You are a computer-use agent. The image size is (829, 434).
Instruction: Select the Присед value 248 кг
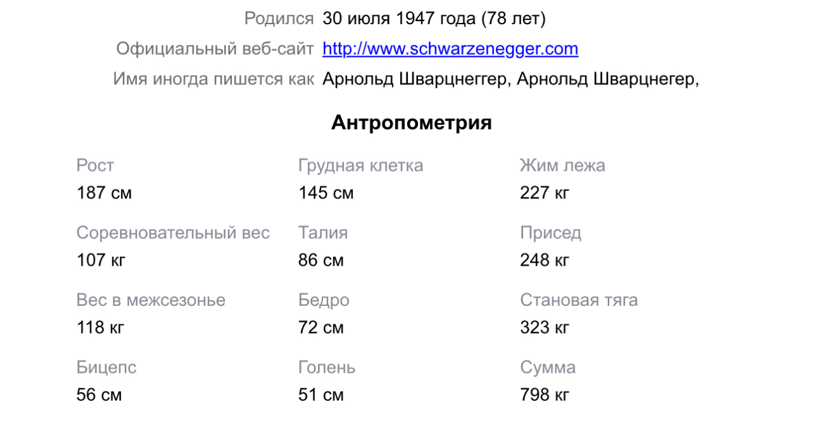point(544,260)
